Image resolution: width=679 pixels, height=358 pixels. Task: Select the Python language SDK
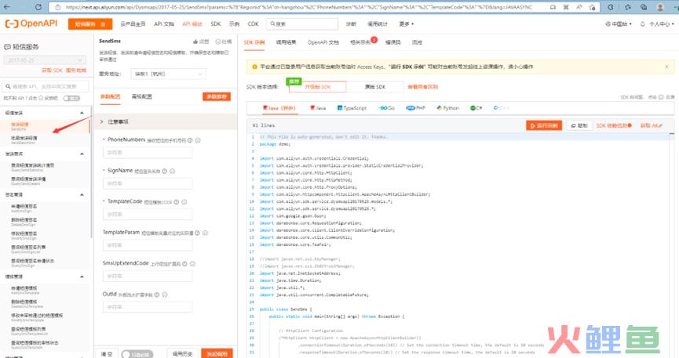[447, 108]
